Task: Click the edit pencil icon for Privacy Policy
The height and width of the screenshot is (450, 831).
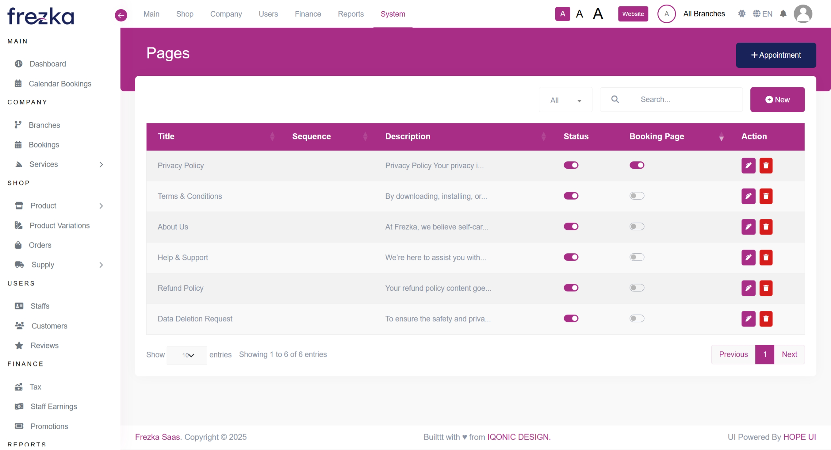Action: click(748, 166)
